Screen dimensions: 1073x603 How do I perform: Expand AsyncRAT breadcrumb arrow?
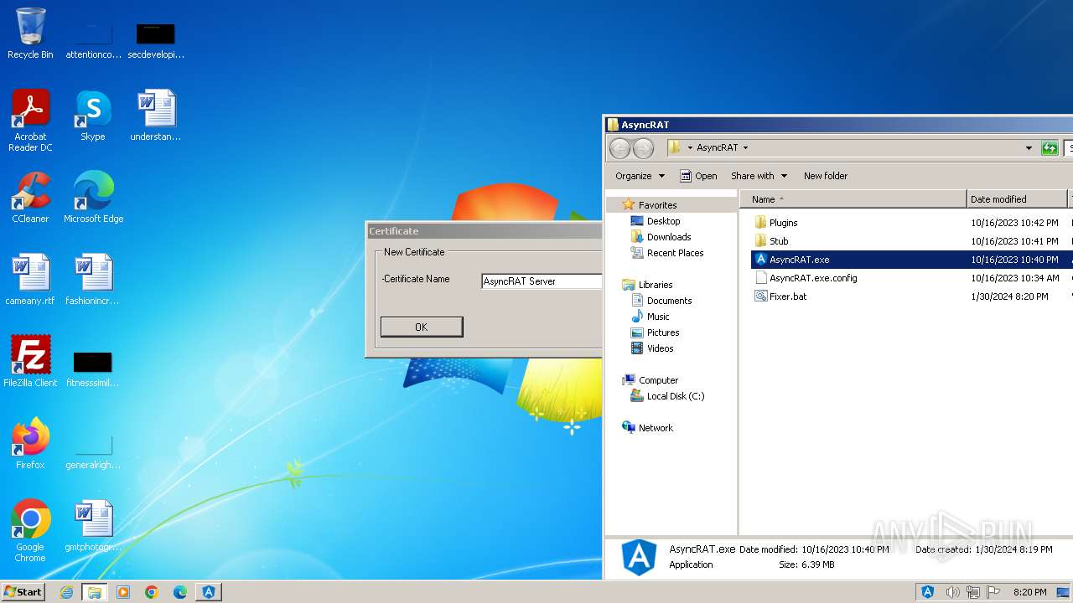coord(745,148)
